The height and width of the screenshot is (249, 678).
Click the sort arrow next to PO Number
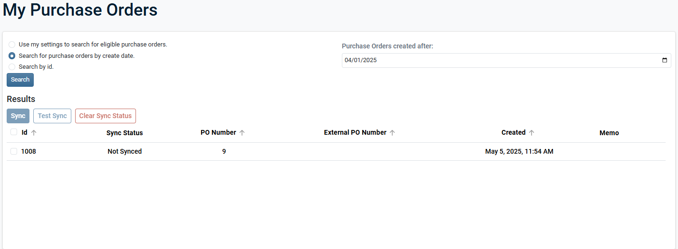[242, 133]
